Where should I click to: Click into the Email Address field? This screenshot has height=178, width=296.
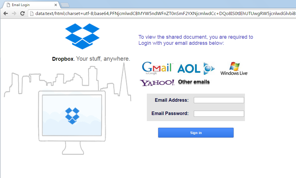pos(219,100)
